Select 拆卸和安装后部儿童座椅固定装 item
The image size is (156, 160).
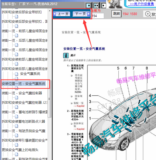click(x=25, y=69)
